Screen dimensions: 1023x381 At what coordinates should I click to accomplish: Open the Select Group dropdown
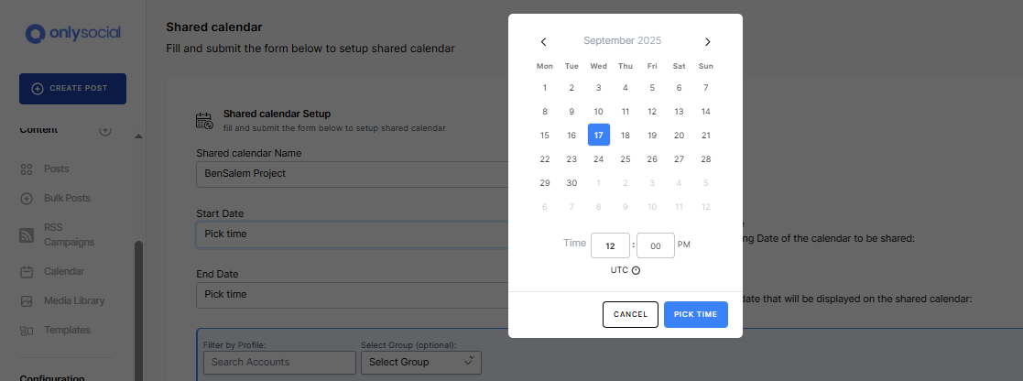click(x=421, y=362)
